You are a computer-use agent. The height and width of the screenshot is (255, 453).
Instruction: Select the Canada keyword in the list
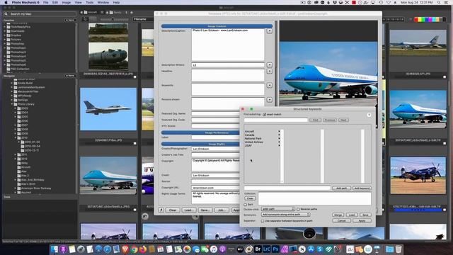point(250,135)
